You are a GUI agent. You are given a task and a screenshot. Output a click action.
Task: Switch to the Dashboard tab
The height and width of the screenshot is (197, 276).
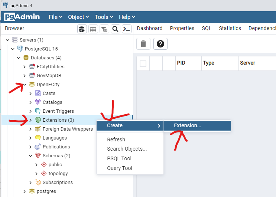150,28
